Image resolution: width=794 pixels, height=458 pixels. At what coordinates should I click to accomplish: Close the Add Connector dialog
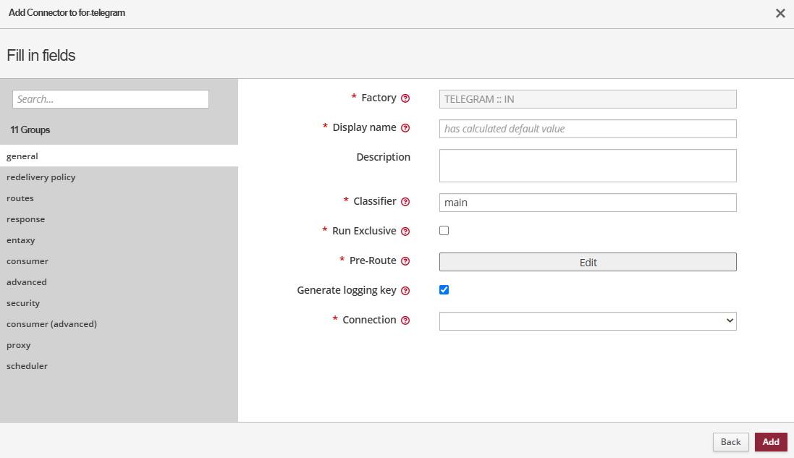[x=780, y=13]
